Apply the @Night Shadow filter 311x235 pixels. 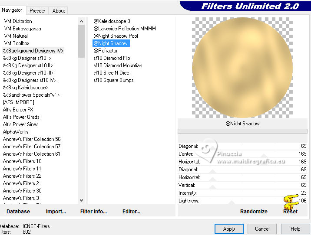(x=229, y=229)
